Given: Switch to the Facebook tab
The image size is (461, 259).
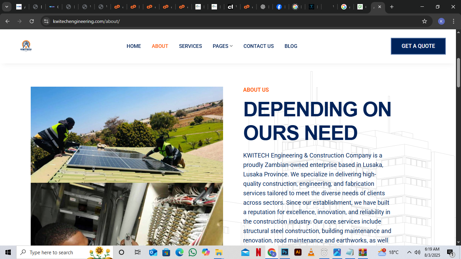Looking at the screenshot, I should [x=279, y=7].
